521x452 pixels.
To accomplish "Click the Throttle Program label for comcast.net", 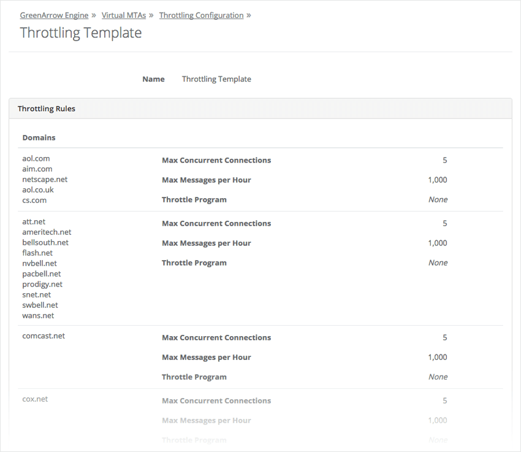I will click(x=194, y=377).
